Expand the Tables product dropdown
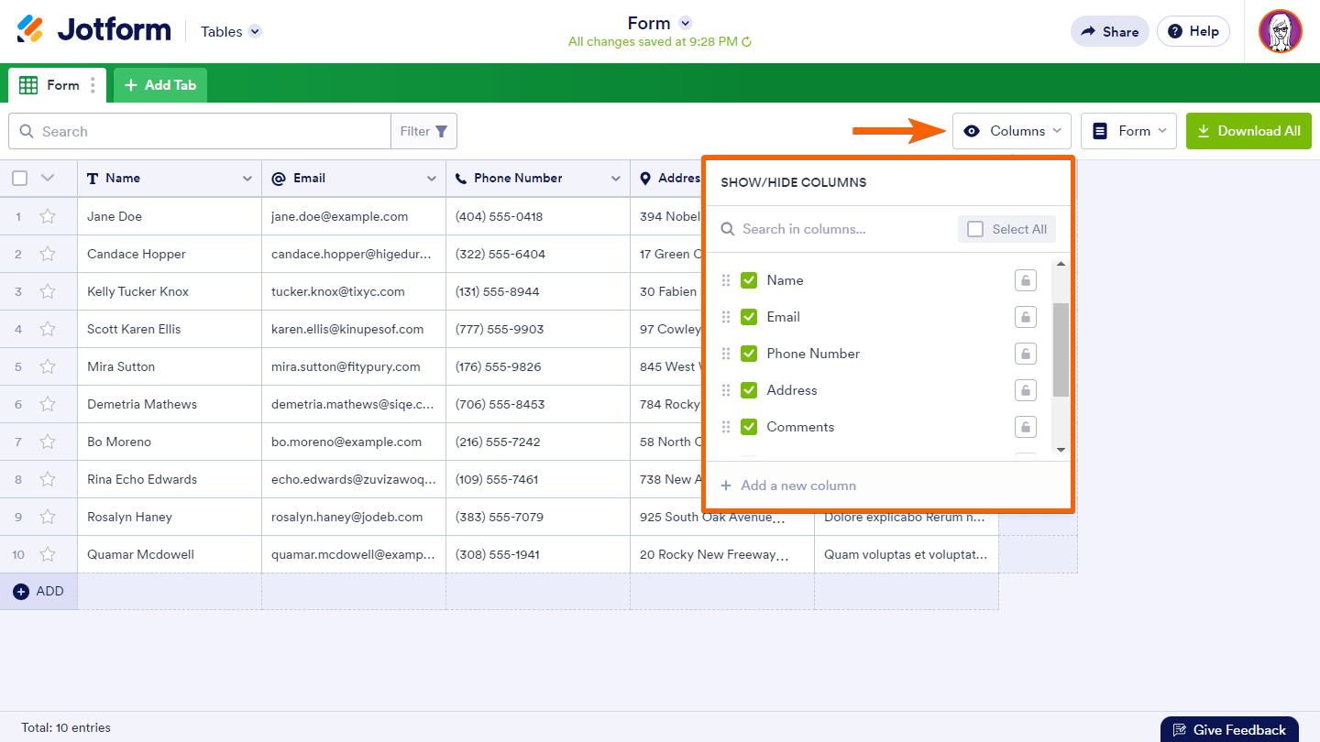This screenshot has width=1320, height=742. pos(255,31)
